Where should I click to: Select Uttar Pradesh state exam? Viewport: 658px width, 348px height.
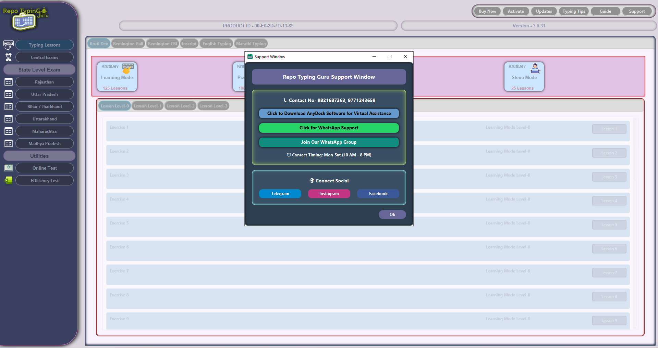45,94
